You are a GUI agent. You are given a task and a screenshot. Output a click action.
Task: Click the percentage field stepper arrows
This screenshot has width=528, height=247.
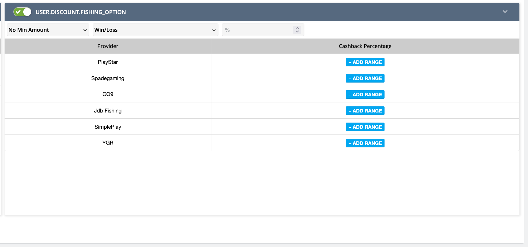point(297,30)
